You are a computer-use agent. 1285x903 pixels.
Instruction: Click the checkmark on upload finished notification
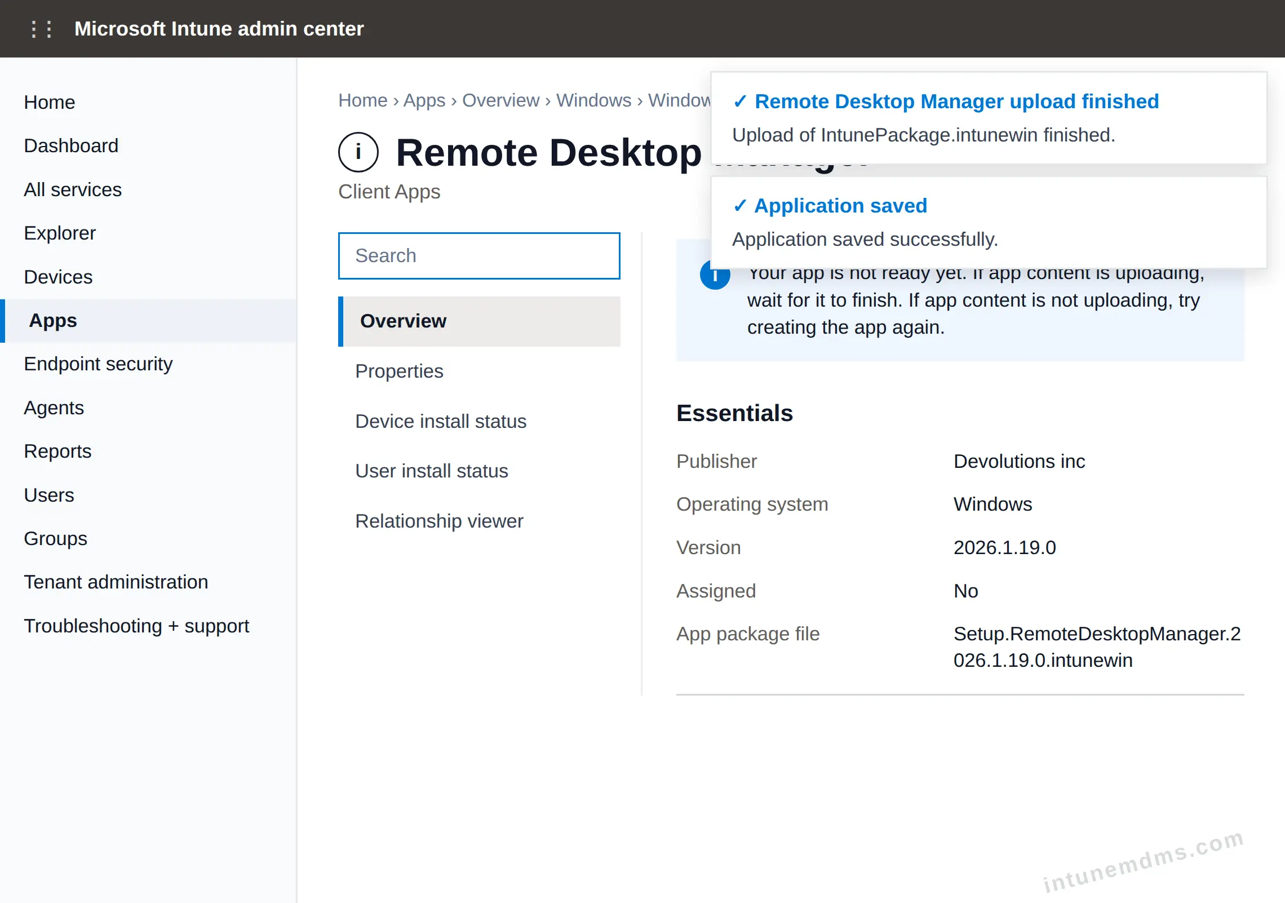pyautogui.click(x=740, y=101)
